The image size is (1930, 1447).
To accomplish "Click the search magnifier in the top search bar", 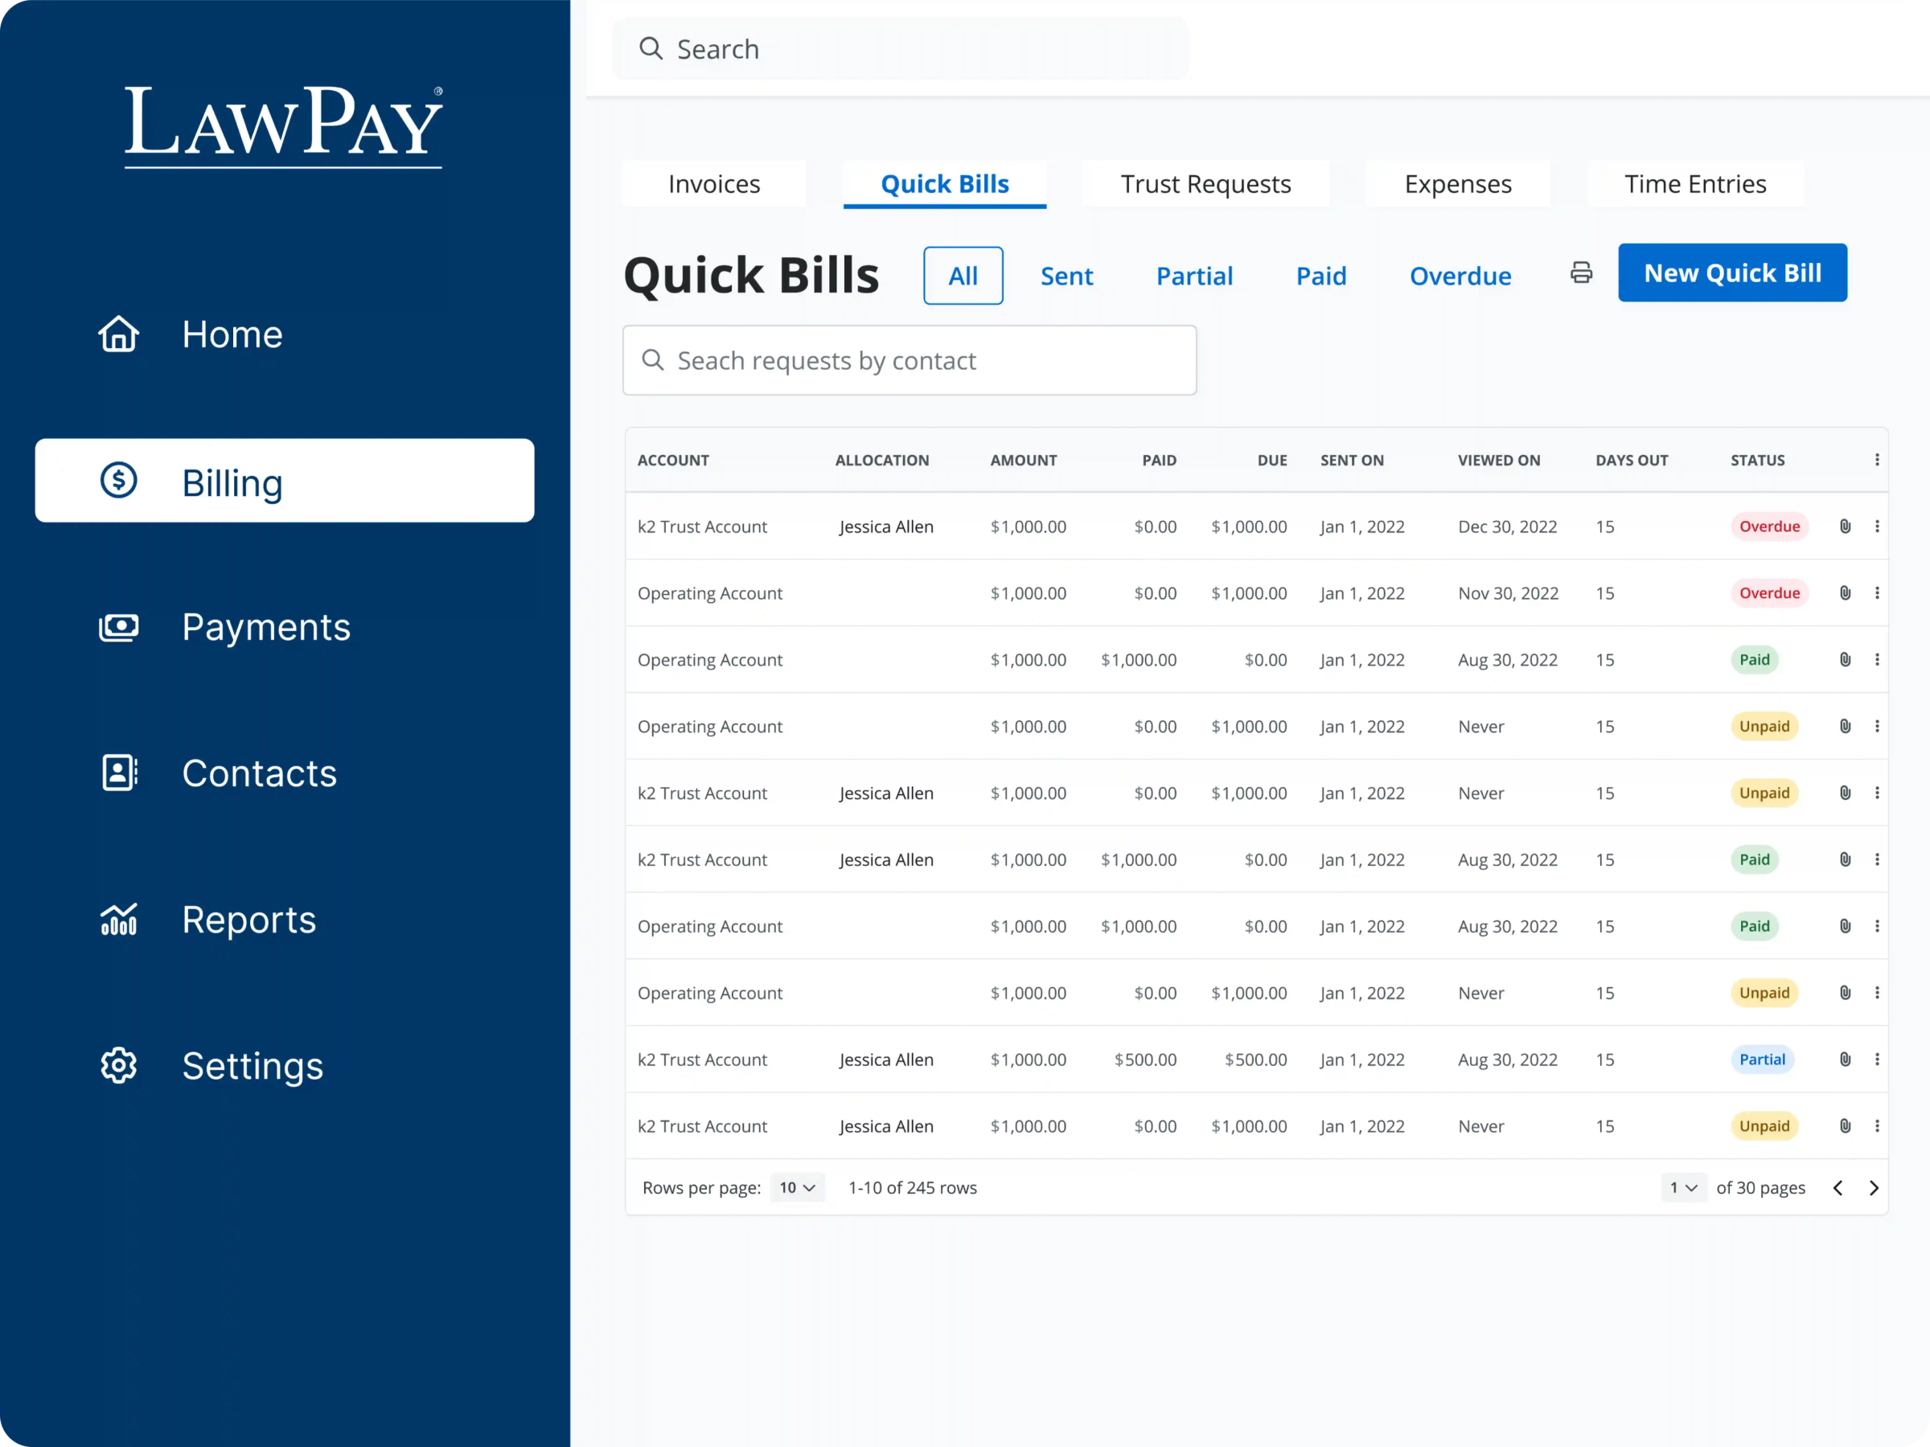I will pyautogui.click(x=651, y=49).
